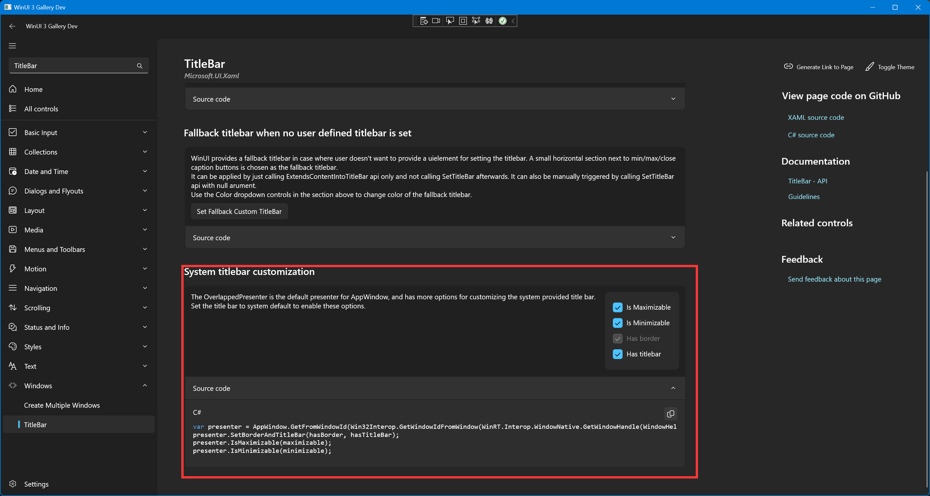
Task: Click the Collections grid icon
Action: [x=13, y=152]
